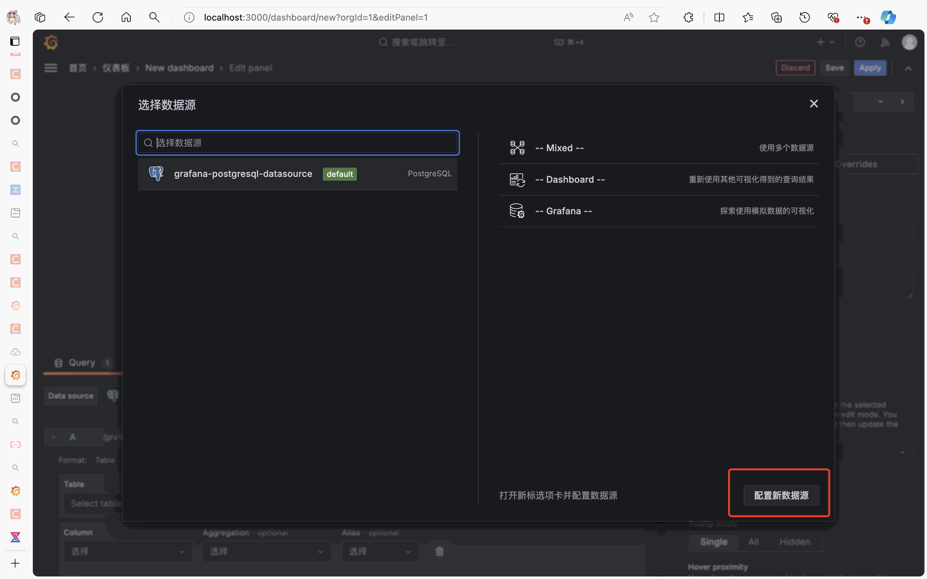927x579 pixels.
Task: Open the help question-mark icon
Action: 860,42
